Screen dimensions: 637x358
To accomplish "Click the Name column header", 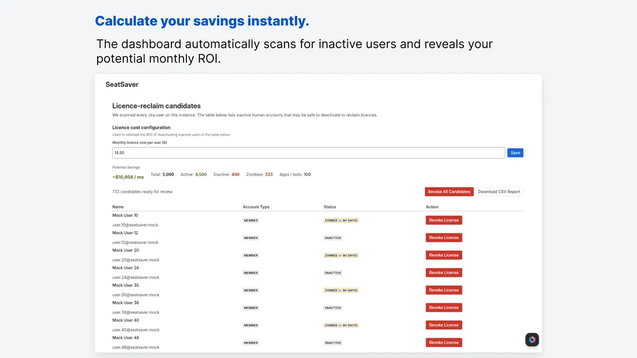I will [118, 207].
